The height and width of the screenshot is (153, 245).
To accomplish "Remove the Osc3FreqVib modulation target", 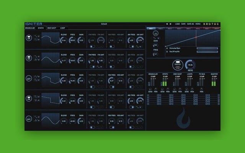I will 167,52.
